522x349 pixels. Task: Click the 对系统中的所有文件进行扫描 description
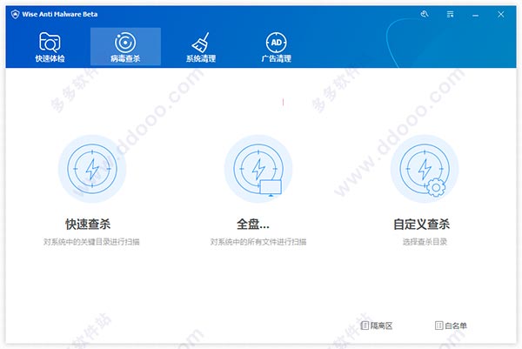tap(258, 242)
